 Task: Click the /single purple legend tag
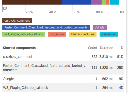click(x=100, y=27)
